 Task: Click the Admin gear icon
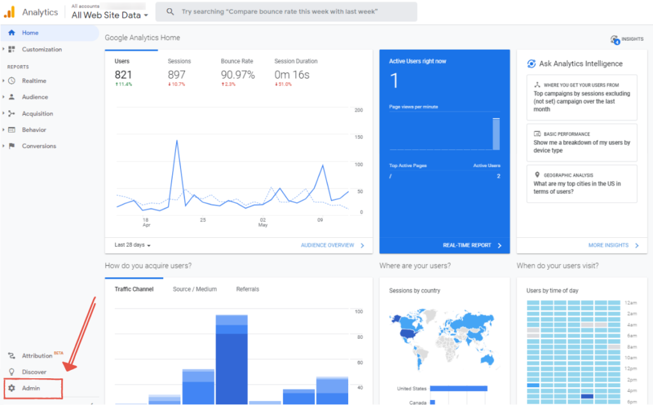pos(11,388)
